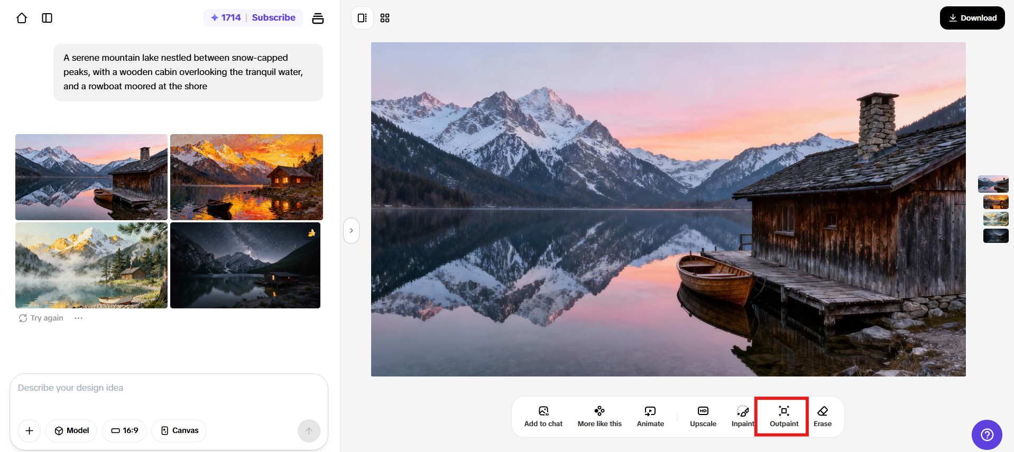Select the Upscale HD tool

703,417
